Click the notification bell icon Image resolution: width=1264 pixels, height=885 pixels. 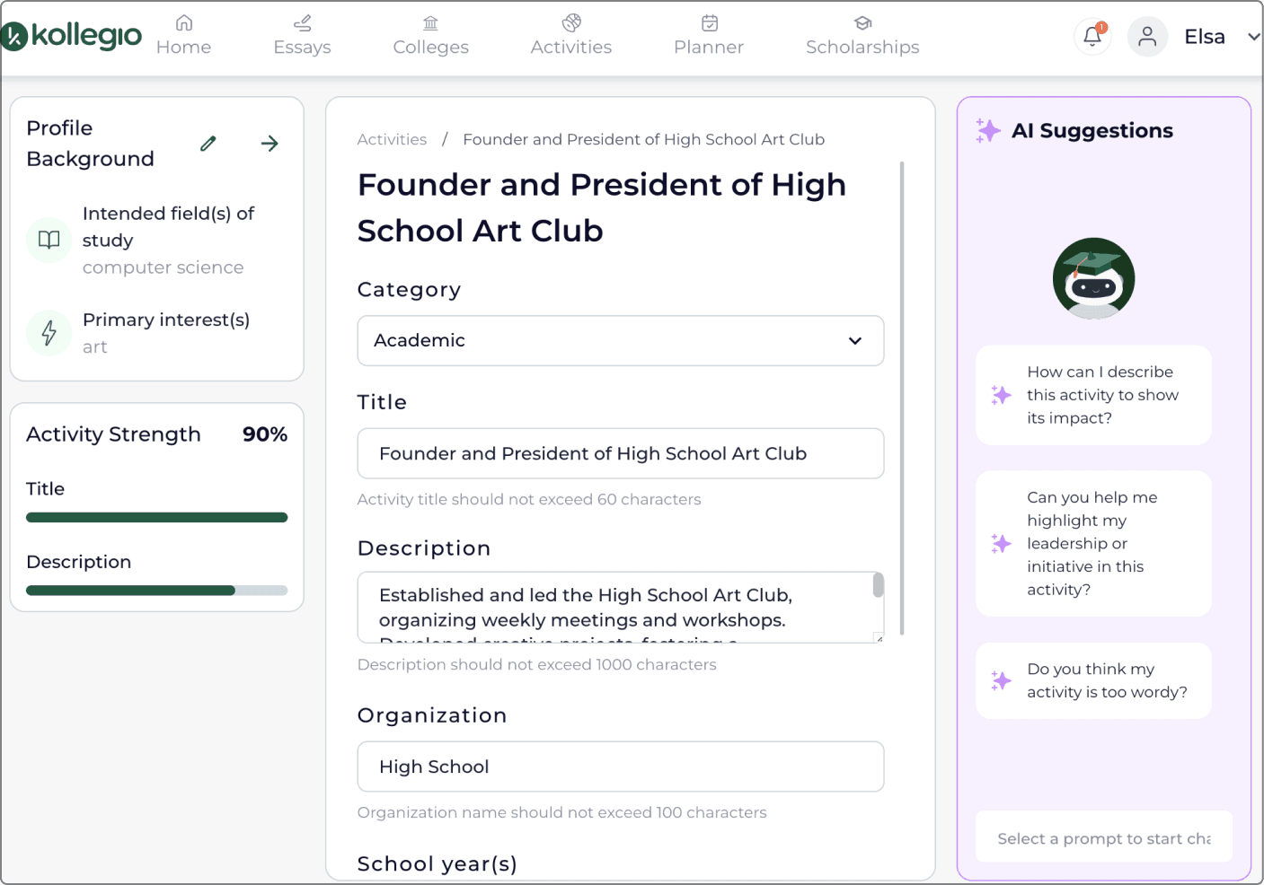(1092, 37)
